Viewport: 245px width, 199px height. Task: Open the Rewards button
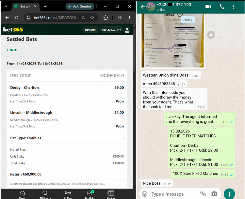click(x=90, y=30)
